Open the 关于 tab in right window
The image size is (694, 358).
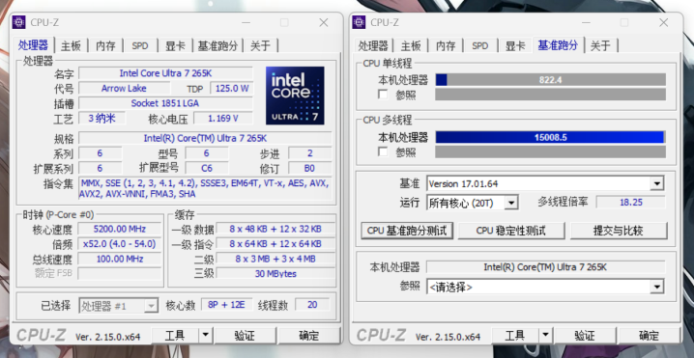coord(600,45)
